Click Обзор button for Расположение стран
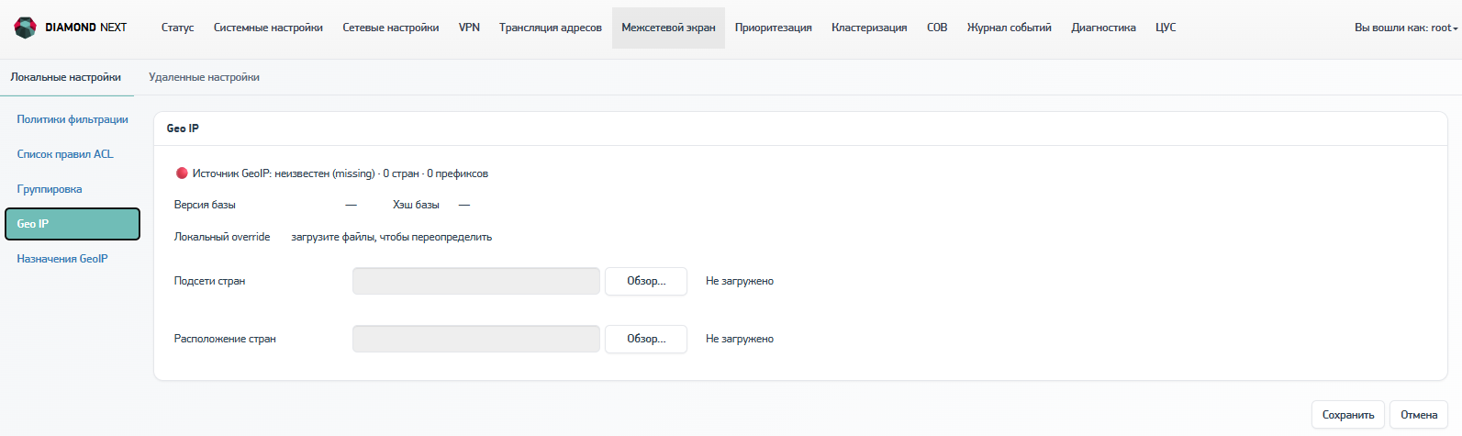Viewport: 1462px width, 436px height. [646, 339]
